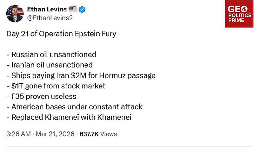This screenshot has width=254, height=147.
Task: Click the "Iranian oil unsanctioned" line
Action: (x=50, y=65)
